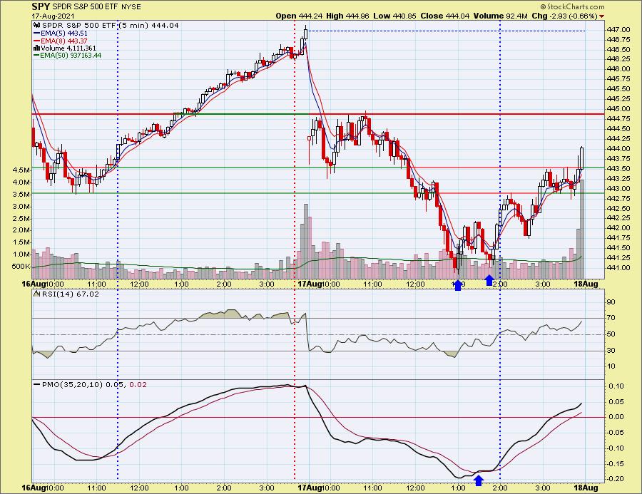Click the candlestick icon in the SPDR legend entry
Screen dimensions: 642x494
37,26
